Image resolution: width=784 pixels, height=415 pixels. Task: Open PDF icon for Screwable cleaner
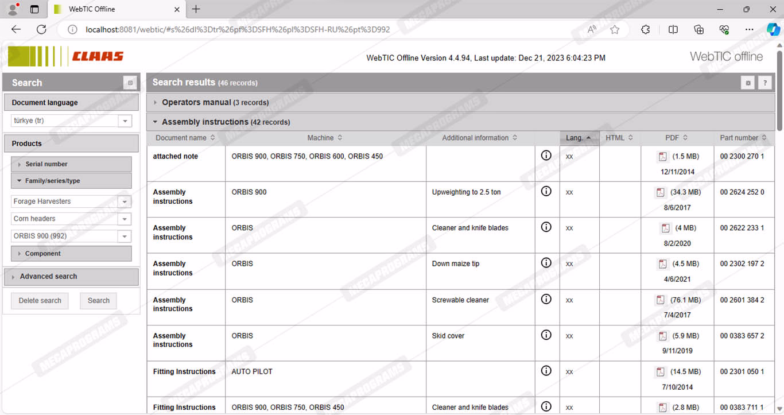click(661, 300)
